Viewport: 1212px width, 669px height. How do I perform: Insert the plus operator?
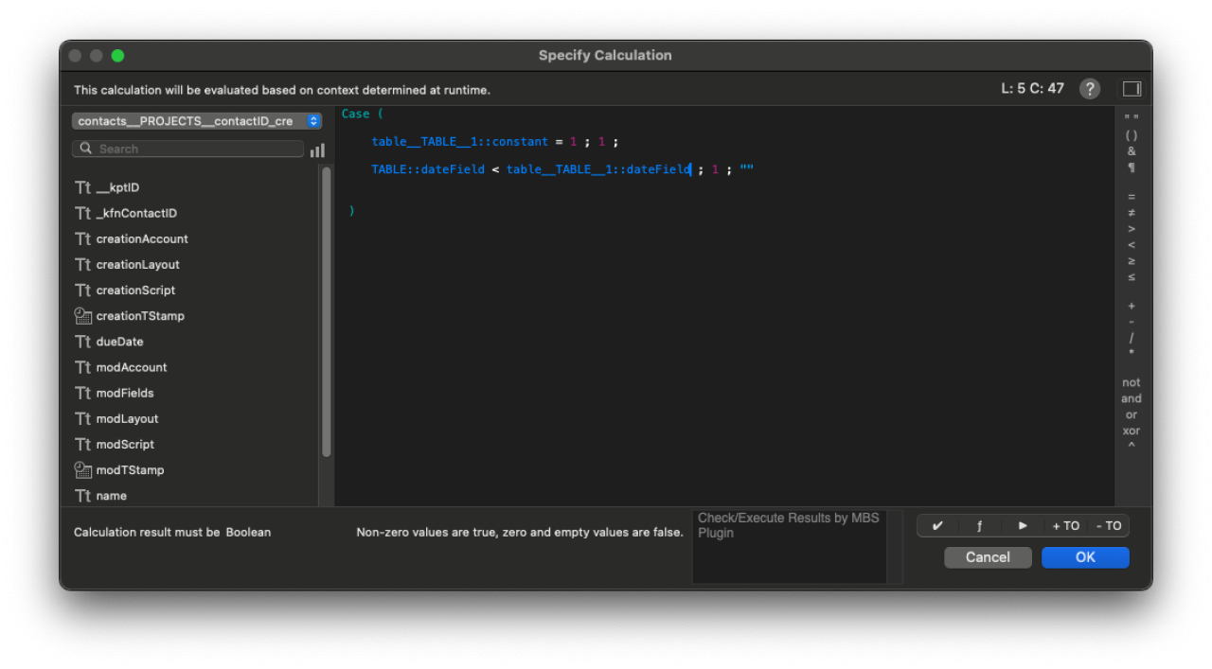pos(1132,306)
